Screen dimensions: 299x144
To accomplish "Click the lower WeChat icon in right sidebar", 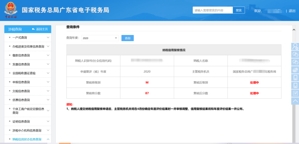I will click(295, 62).
